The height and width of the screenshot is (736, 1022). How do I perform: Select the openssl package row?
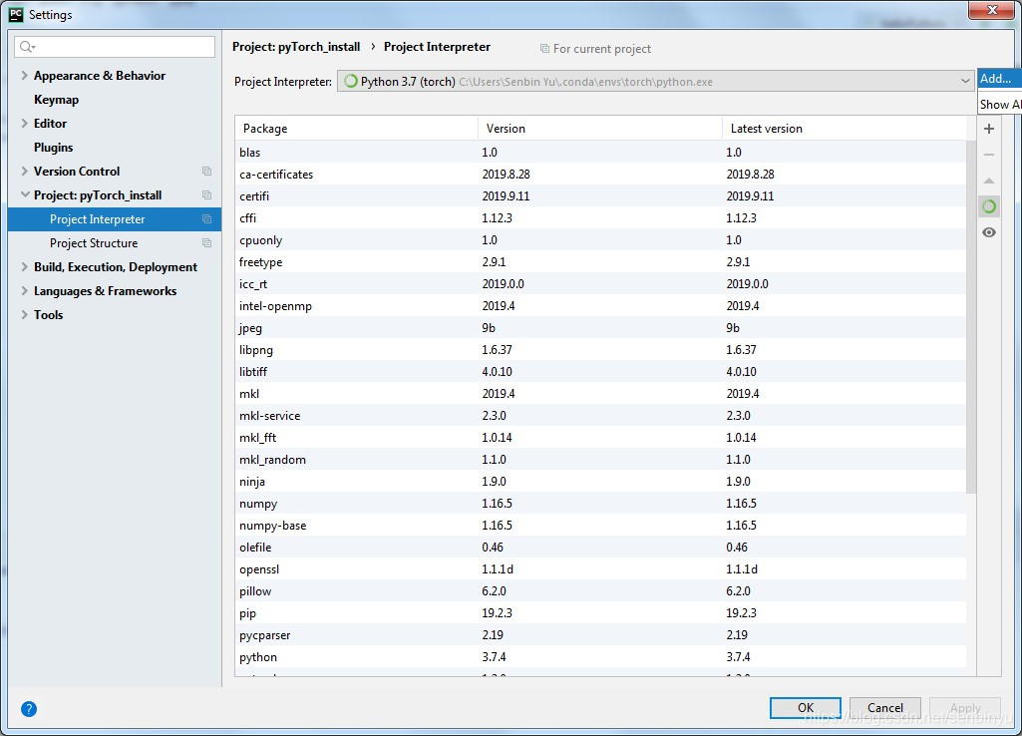click(600, 569)
